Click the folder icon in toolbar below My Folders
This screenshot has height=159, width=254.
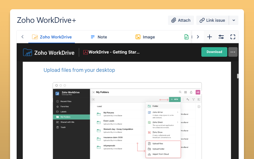[93, 99]
